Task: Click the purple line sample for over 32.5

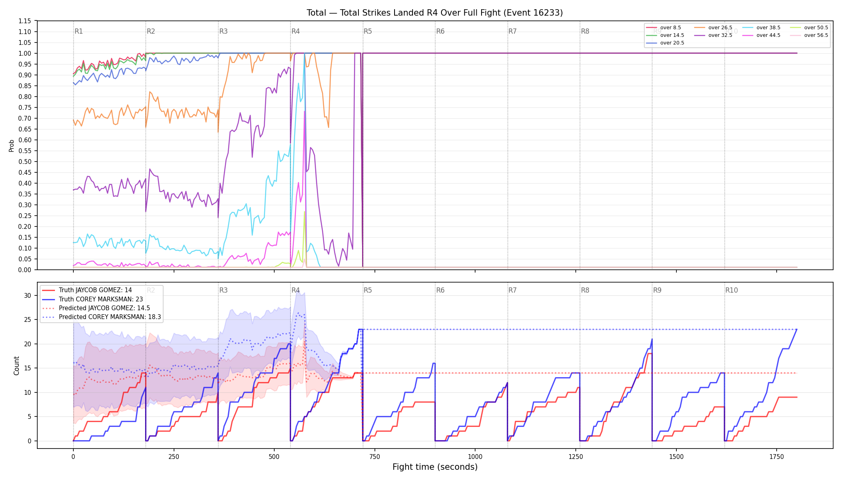Action: coord(700,35)
